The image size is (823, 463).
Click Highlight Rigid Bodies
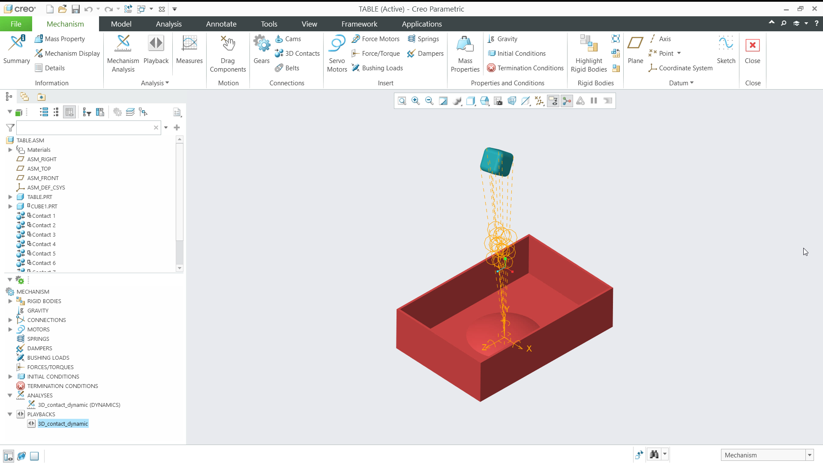coord(589,54)
